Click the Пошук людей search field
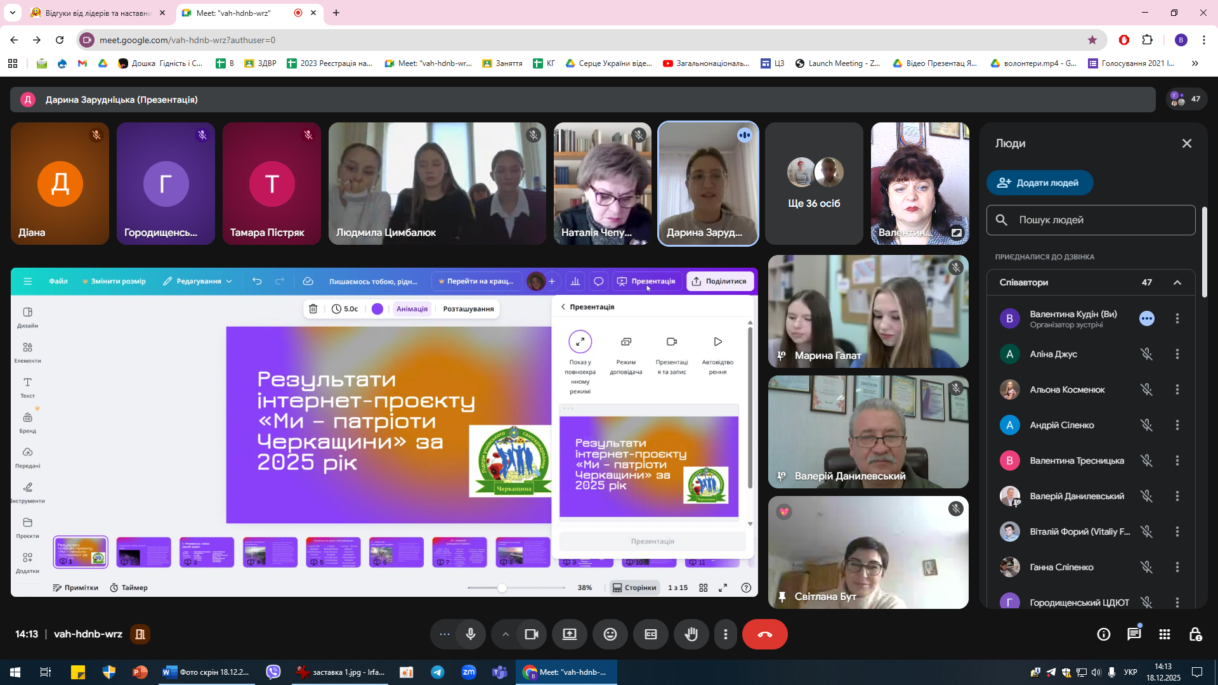 coord(1091,220)
